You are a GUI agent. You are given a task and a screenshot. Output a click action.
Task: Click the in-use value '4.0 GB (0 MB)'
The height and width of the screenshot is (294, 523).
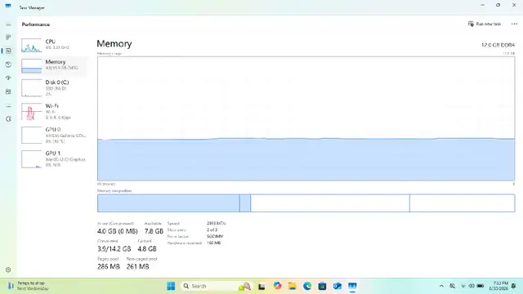(x=118, y=231)
